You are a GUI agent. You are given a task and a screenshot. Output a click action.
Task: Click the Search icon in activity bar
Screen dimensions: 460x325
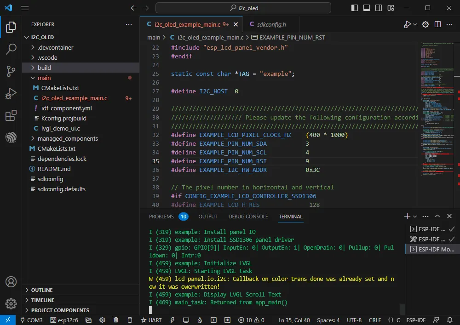click(11, 49)
